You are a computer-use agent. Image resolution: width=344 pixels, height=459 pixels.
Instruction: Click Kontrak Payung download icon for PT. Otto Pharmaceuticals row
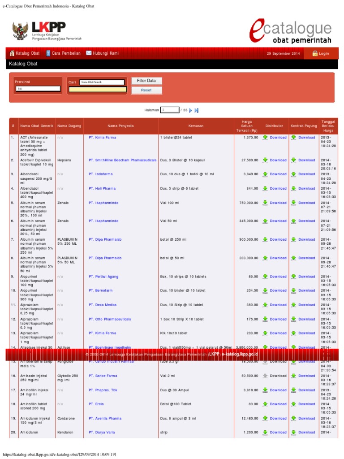click(293, 319)
